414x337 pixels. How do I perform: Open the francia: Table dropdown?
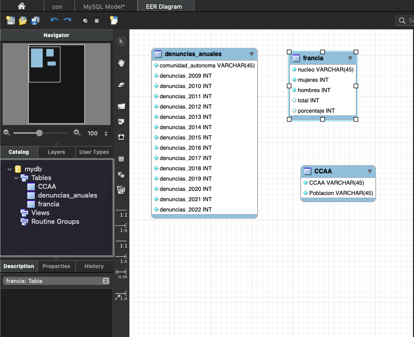(56, 281)
